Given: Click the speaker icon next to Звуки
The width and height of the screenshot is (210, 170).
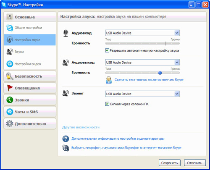Looking at the screenshot, I should tap(10, 52).
